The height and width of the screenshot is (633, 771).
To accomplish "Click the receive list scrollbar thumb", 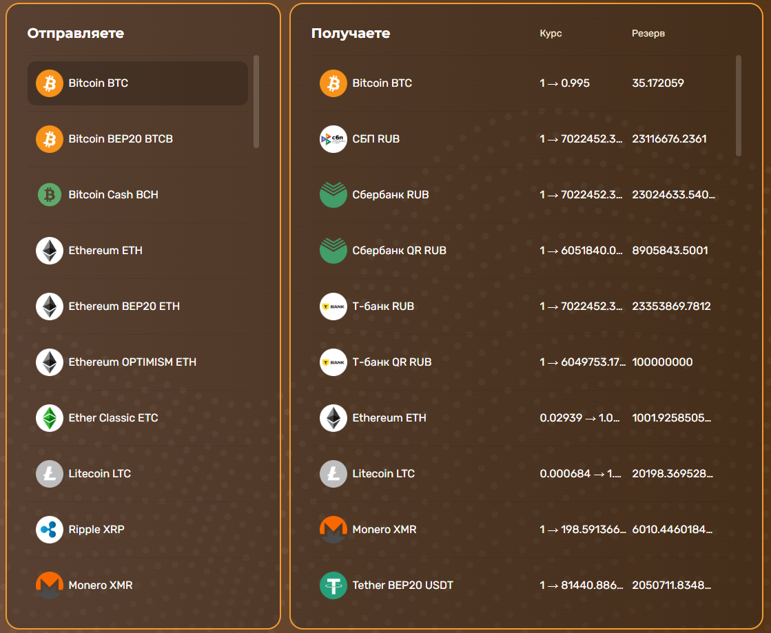I will (x=739, y=105).
